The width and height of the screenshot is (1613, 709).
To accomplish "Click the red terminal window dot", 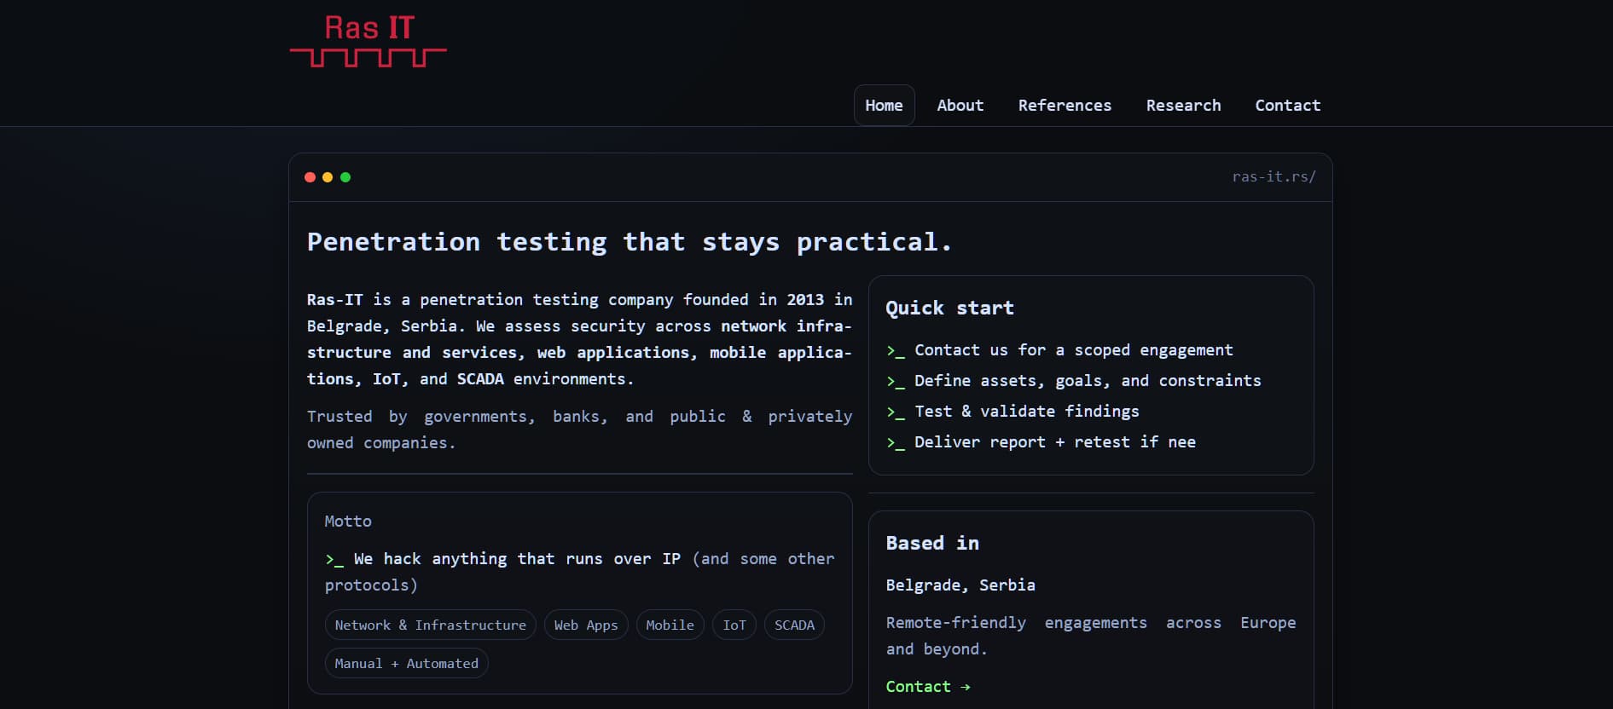I will [310, 177].
